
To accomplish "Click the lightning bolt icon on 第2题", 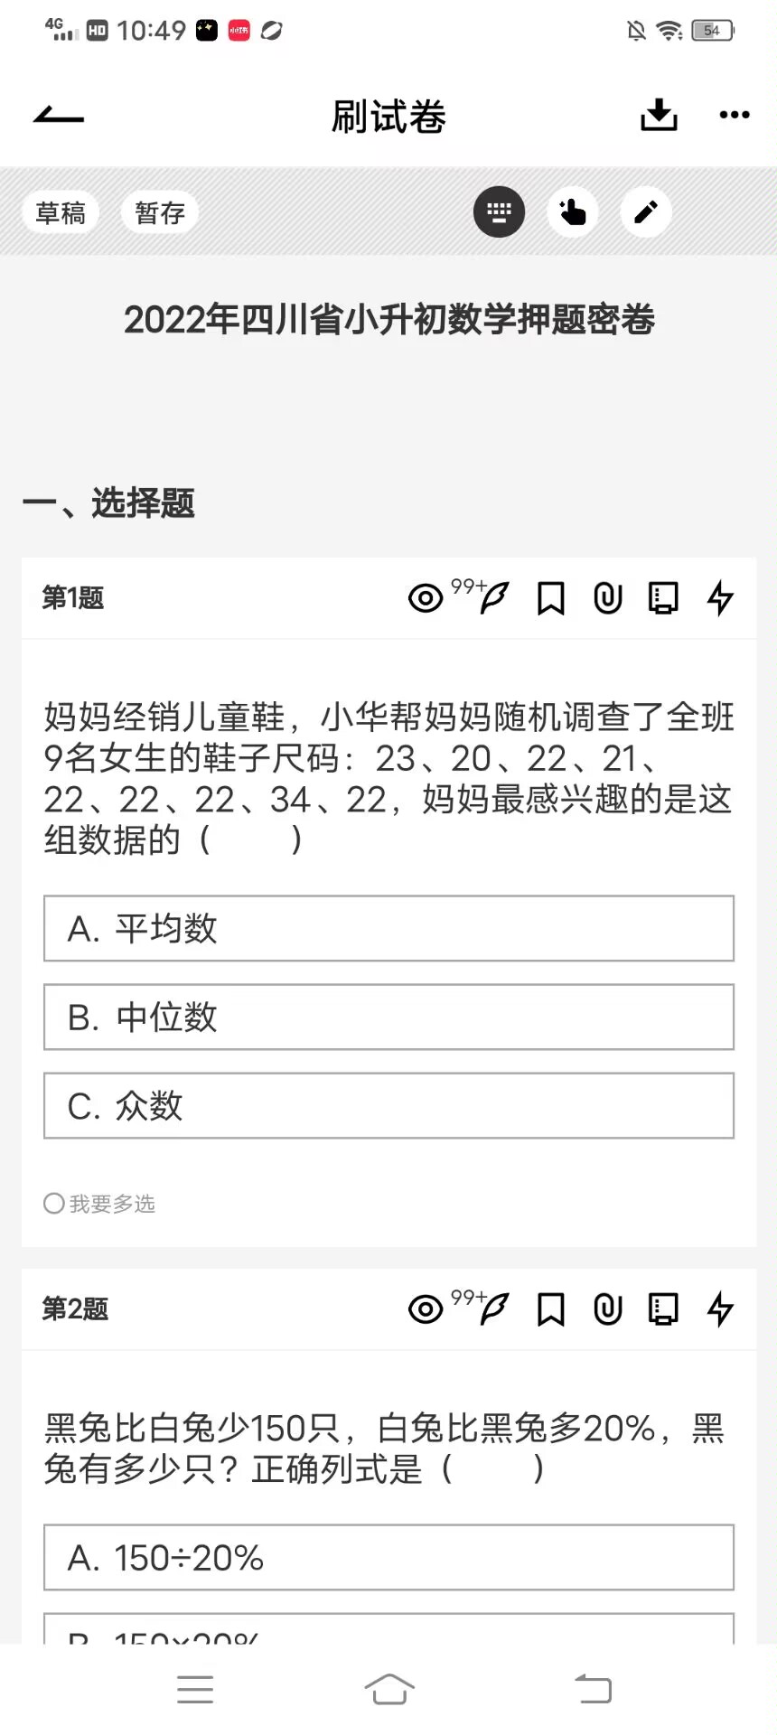I will click(719, 1308).
